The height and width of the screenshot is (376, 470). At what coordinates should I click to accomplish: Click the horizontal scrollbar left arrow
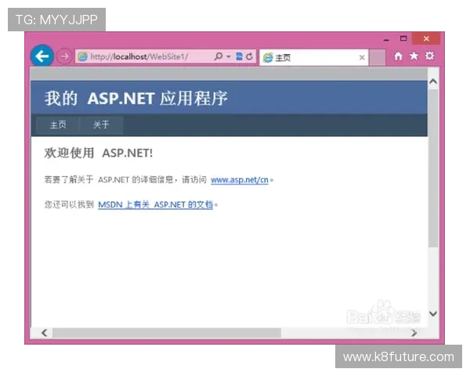44,333
